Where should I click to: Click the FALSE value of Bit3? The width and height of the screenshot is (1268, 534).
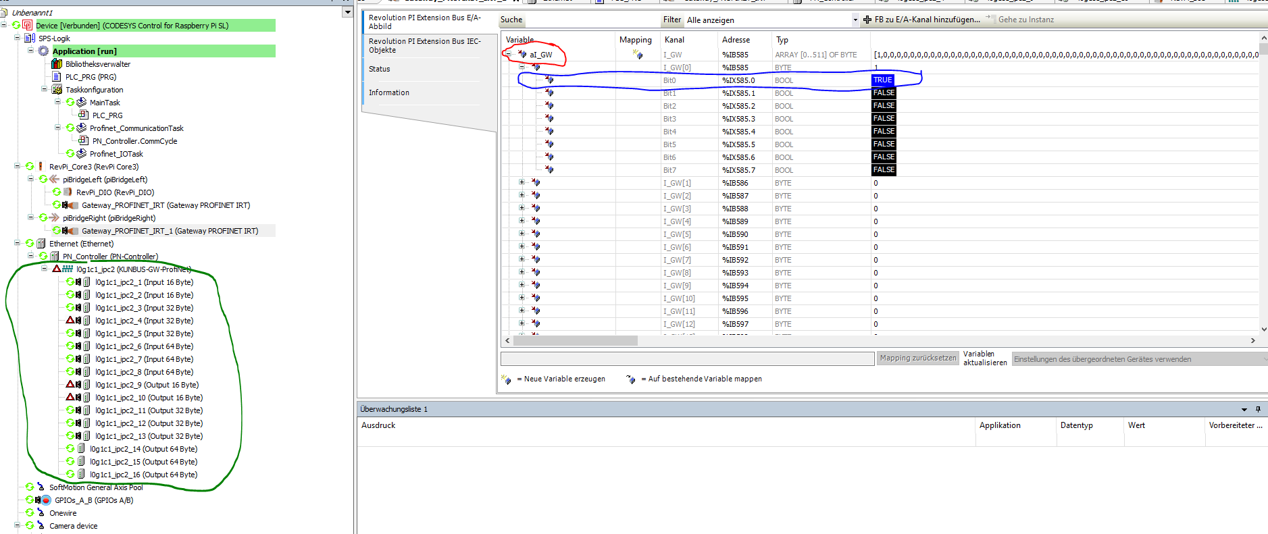pyautogui.click(x=884, y=118)
